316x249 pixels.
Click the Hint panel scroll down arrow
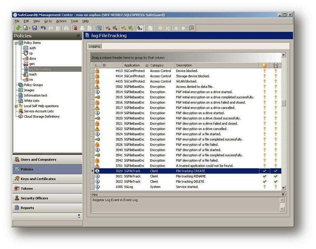(x=282, y=209)
